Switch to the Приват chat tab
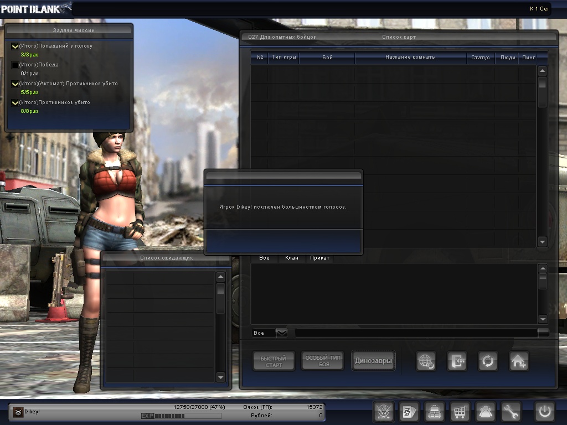Screen dimensions: 567x425 pos(319,258)
